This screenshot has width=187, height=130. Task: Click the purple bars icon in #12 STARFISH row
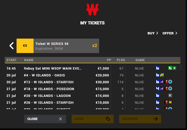point(162,82)
